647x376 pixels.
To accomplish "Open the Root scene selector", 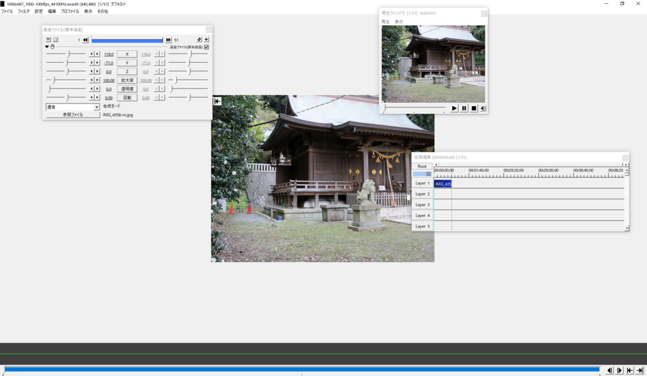I will click(x=422, y=166).
